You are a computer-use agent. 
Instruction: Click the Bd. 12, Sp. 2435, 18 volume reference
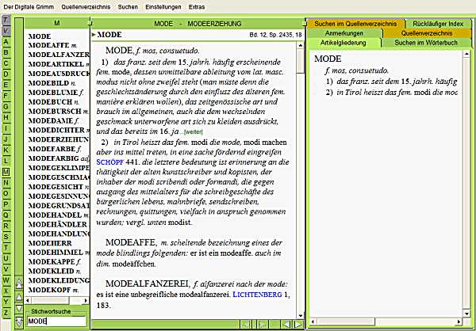coord(275,35)
